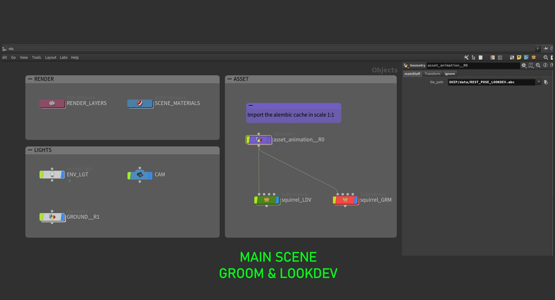This screenshot has width=555, height=300.
Task: Add a sticky note via yellow note icon
Action: [519, 58]
